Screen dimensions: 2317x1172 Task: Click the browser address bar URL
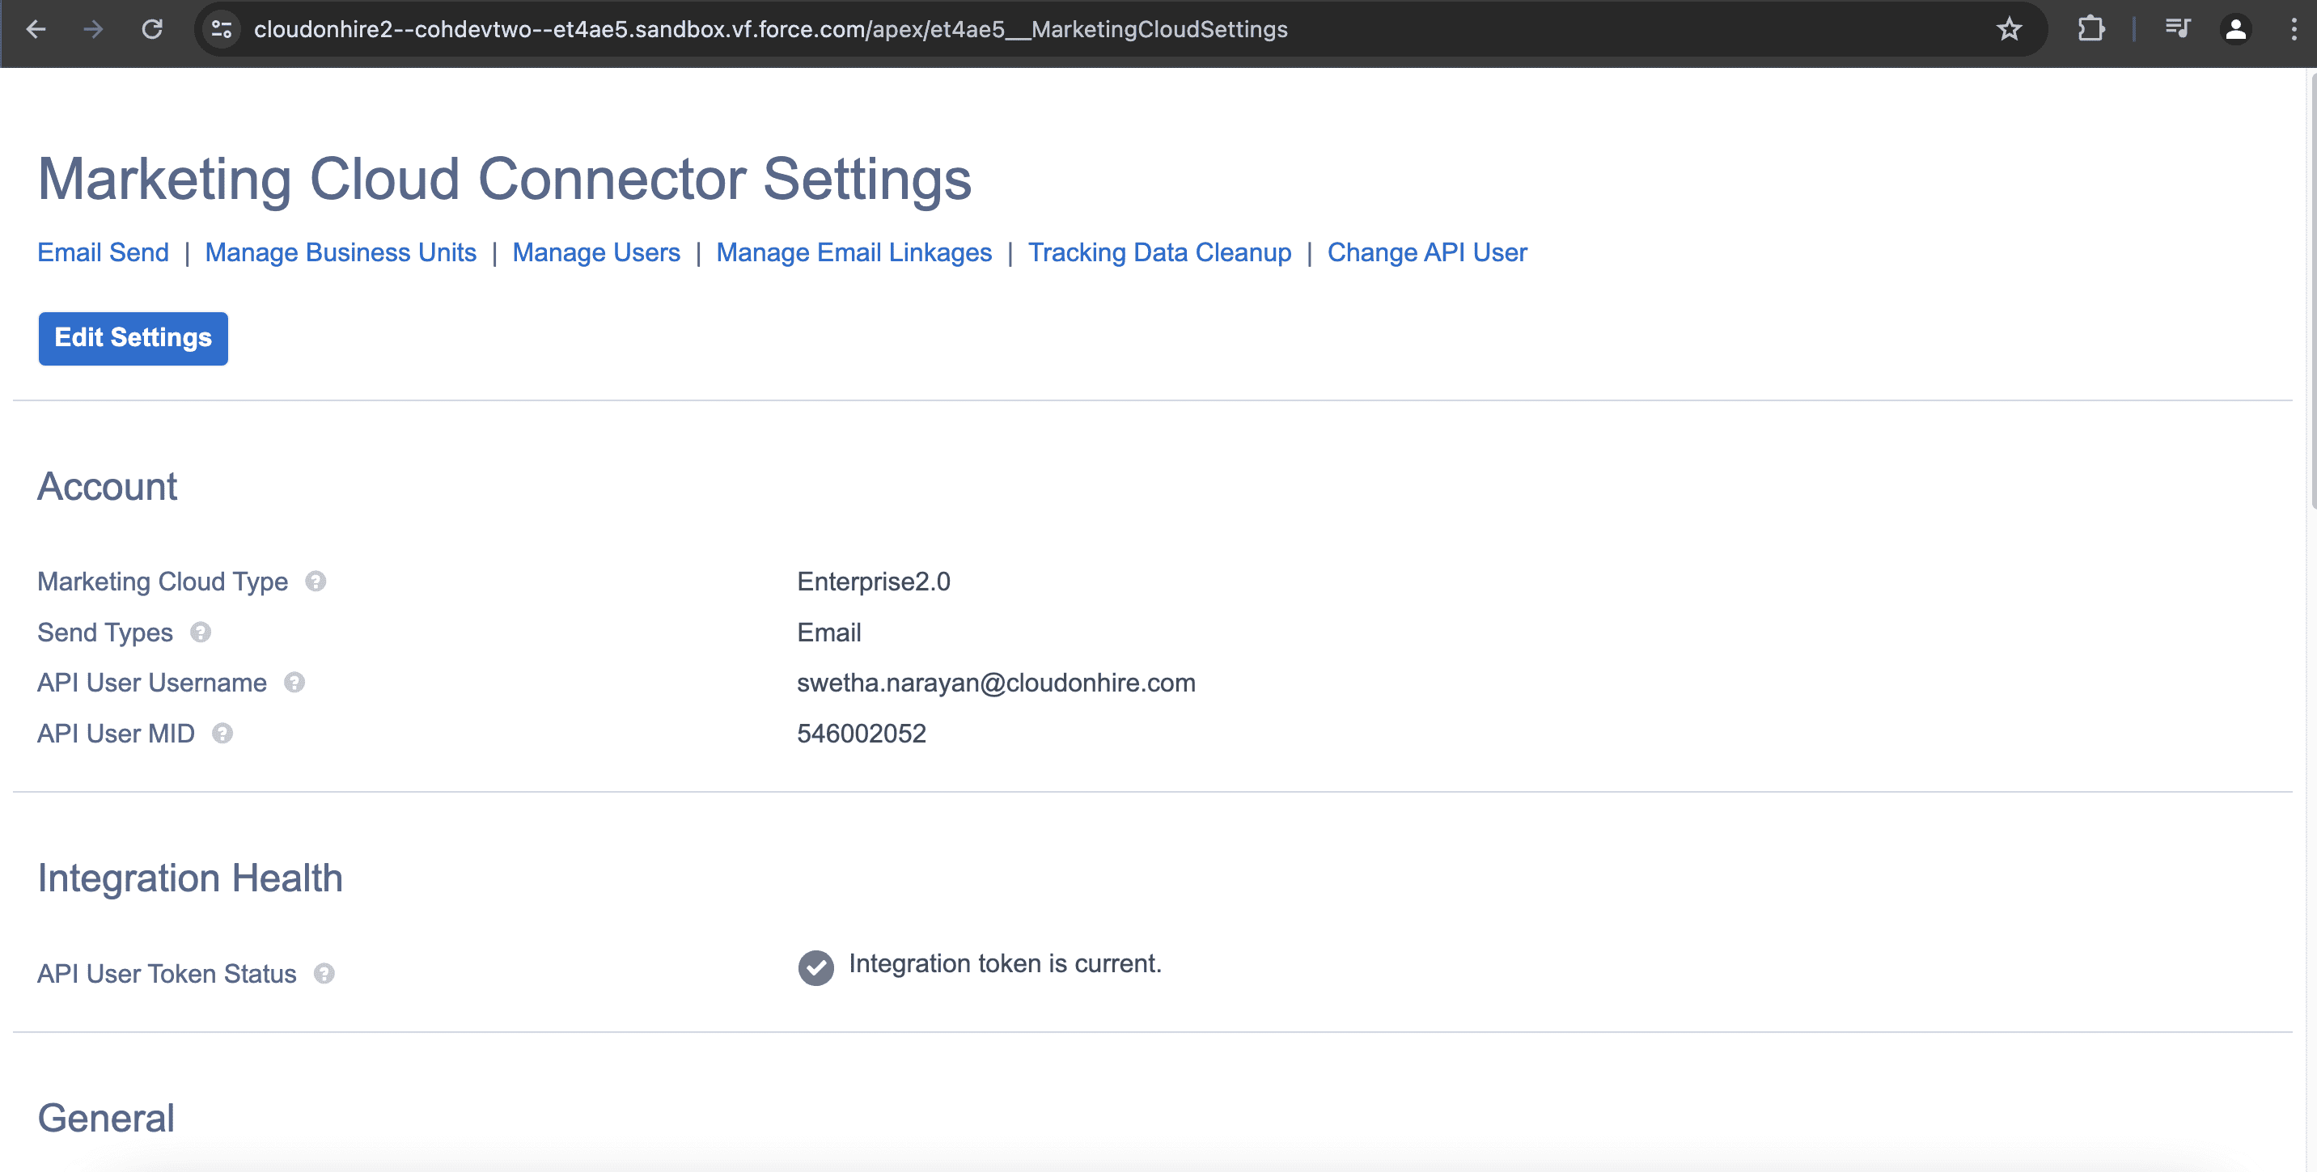[770, 30]
